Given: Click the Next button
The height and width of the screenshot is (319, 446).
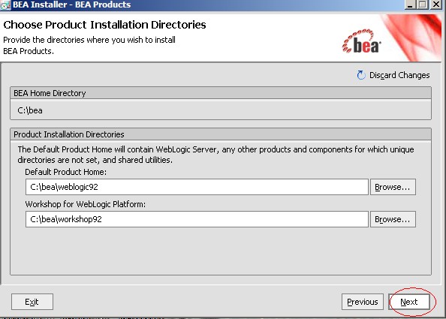Looking at the screenshot, I should point(409,302).
